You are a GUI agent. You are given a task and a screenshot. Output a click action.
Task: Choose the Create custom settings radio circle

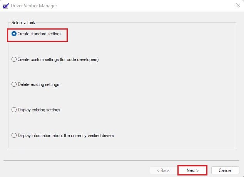[14, 59]
